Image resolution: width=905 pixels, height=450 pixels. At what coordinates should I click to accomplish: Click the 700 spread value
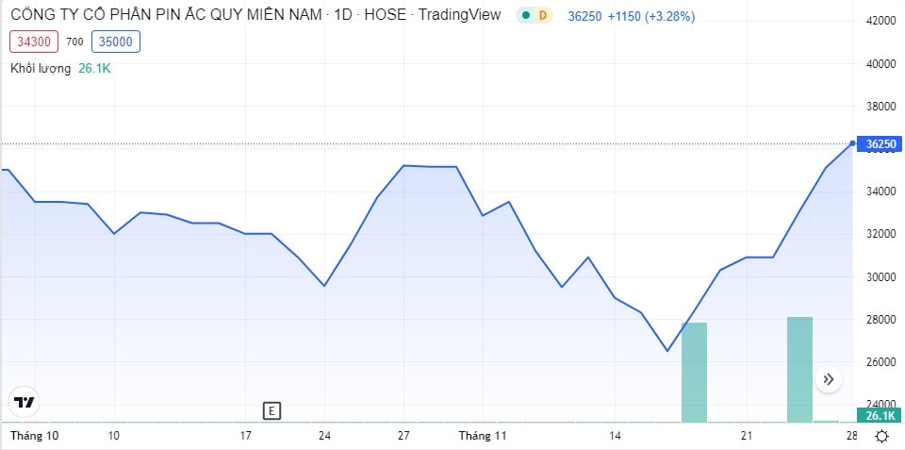74,42
